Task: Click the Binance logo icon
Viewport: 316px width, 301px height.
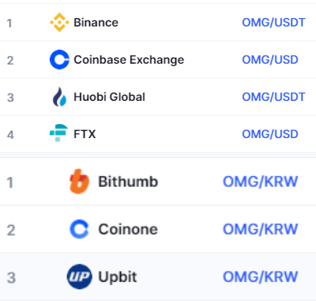Action: (60, 22)
